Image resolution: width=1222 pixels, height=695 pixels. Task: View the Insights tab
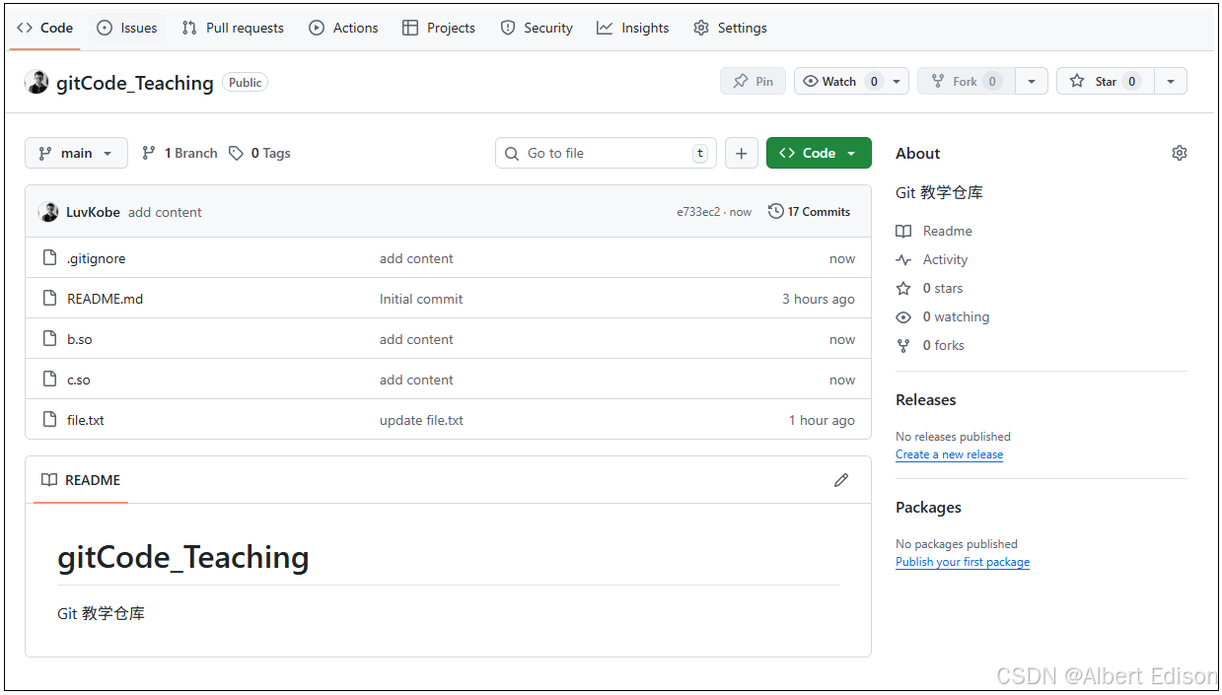point(633,28)
